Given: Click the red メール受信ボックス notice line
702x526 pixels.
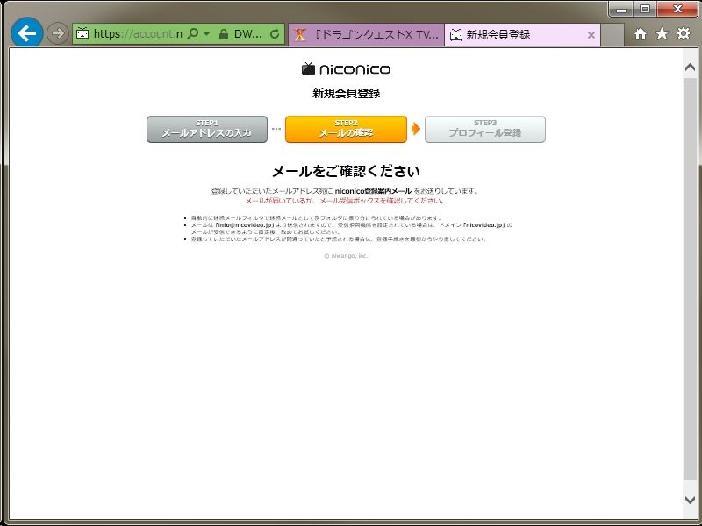Looking at the screenshot, I should pyautogui.click(x=345, y=201).
